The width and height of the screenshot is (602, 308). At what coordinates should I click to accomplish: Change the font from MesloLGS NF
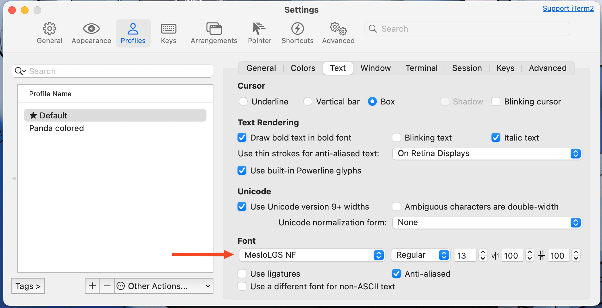[378, 255]
